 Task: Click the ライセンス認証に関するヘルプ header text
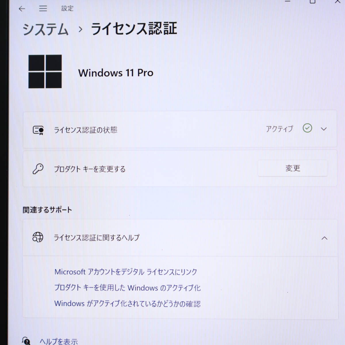(97, 238)
